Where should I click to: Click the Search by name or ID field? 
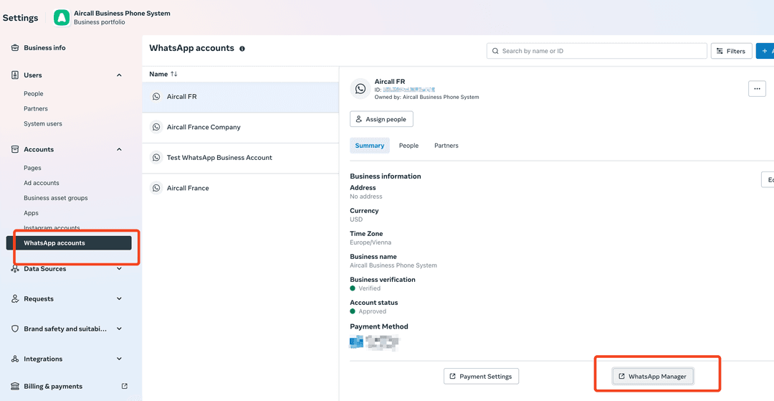click(x=597, y=51)
